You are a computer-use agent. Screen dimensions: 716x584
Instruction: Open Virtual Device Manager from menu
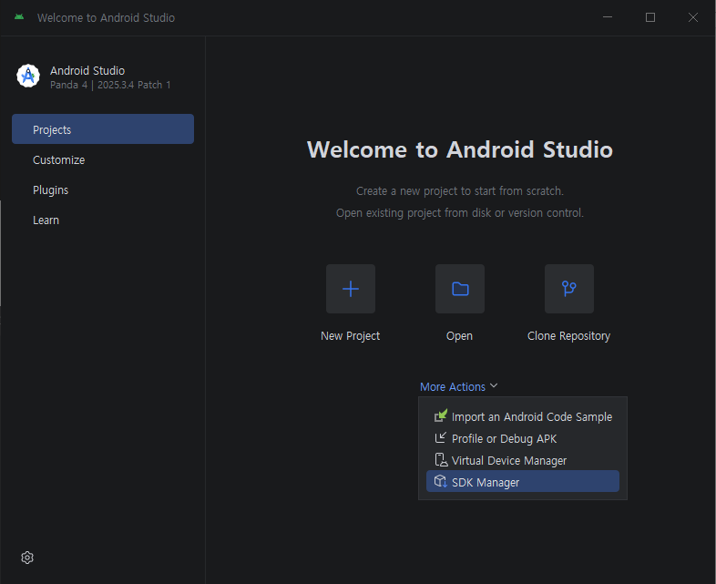[523, 460]
